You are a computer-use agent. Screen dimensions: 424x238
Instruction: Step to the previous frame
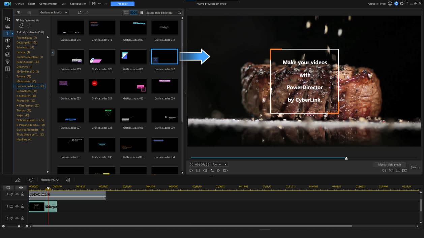click(x=205, y=170)
